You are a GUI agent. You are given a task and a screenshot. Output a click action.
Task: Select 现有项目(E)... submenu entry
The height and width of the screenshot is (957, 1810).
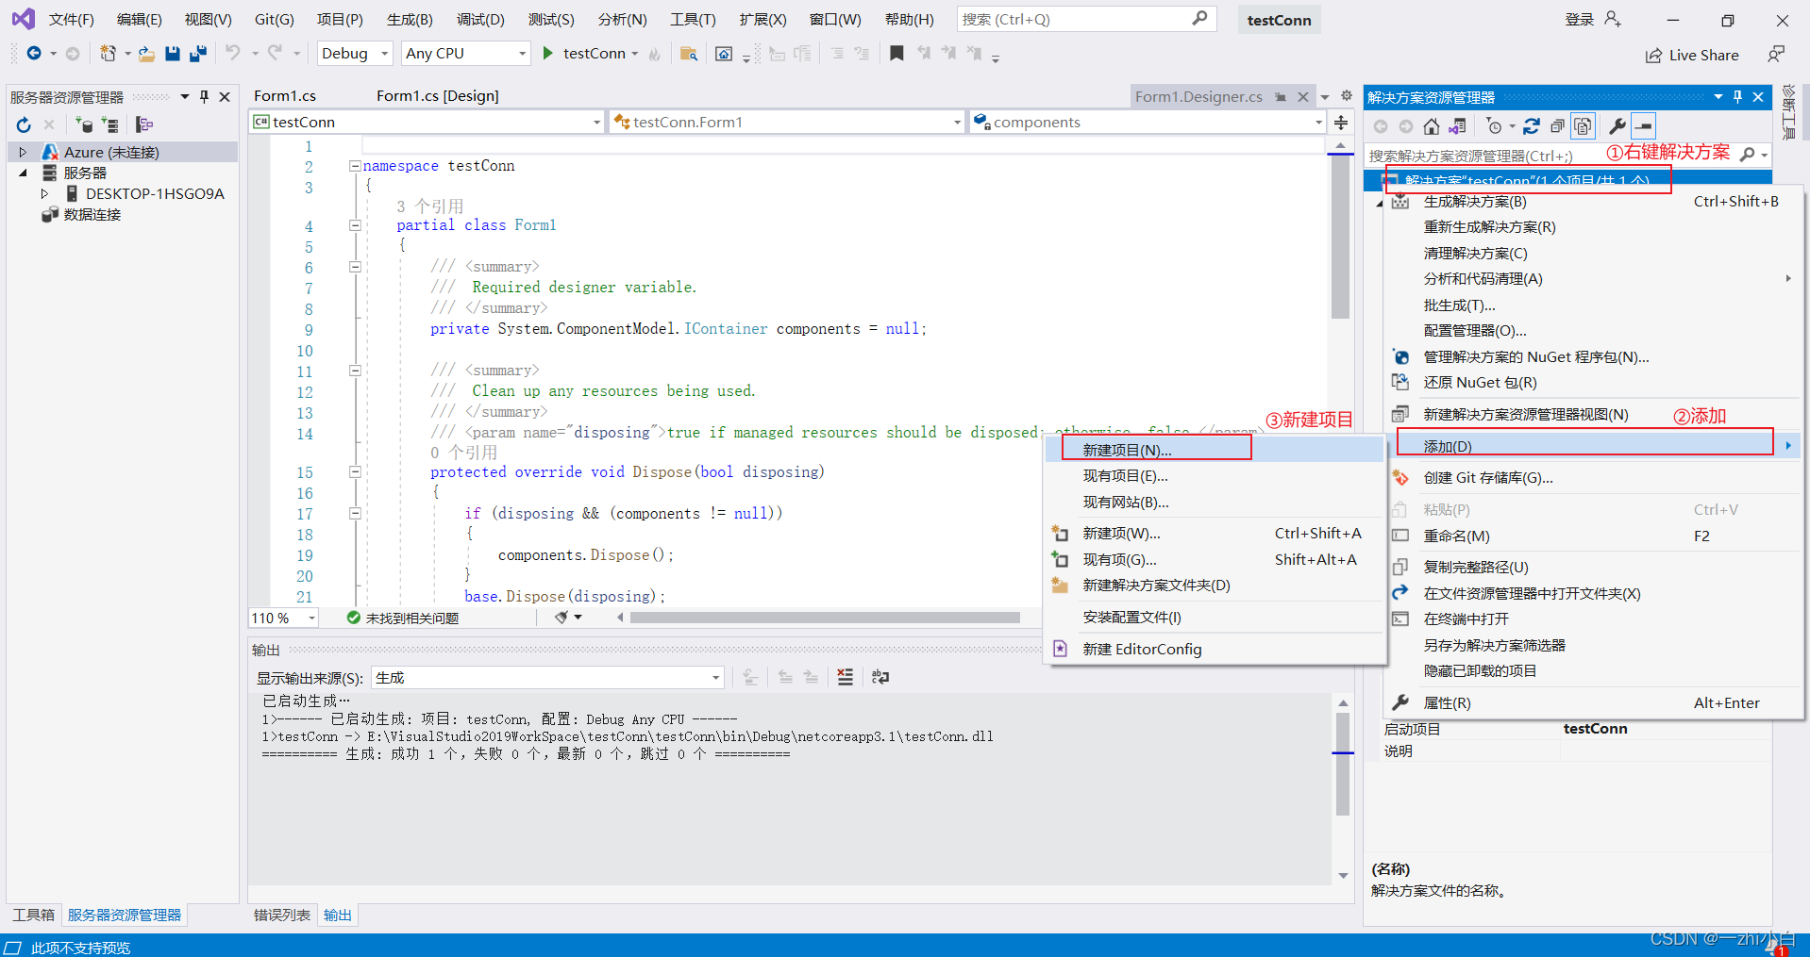pyautogui.click(x=1215, y=476)
